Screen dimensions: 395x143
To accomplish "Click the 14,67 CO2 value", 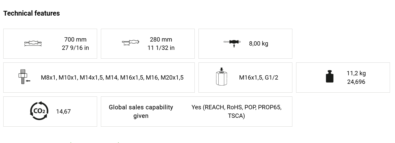I will 63,112.
